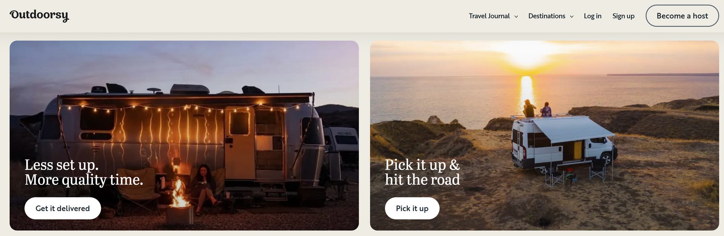Click the Outdoorsy logo
724x236 pixels.
(x=39, y=16)
